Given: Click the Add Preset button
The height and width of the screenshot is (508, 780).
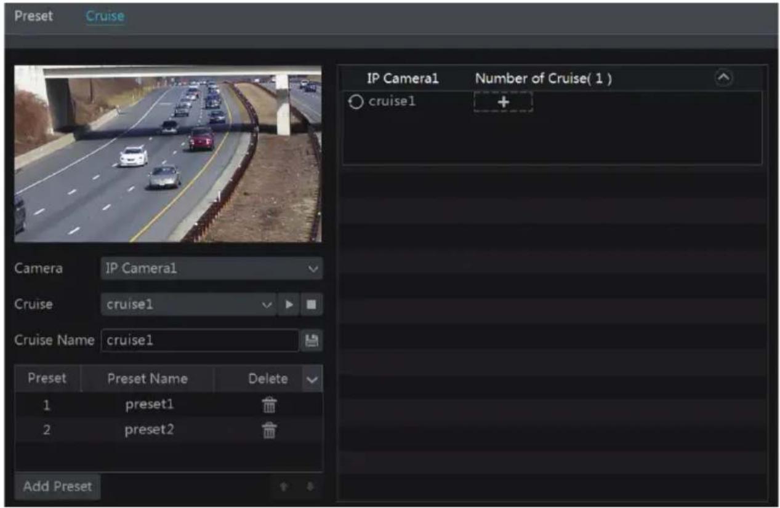Looking at the screenshot, I should tap(57, 486).
